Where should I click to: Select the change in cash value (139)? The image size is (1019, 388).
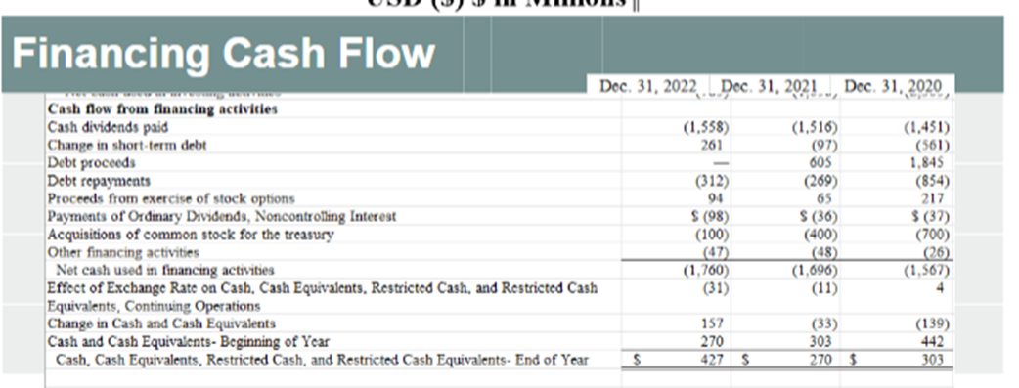pos(933,323)
